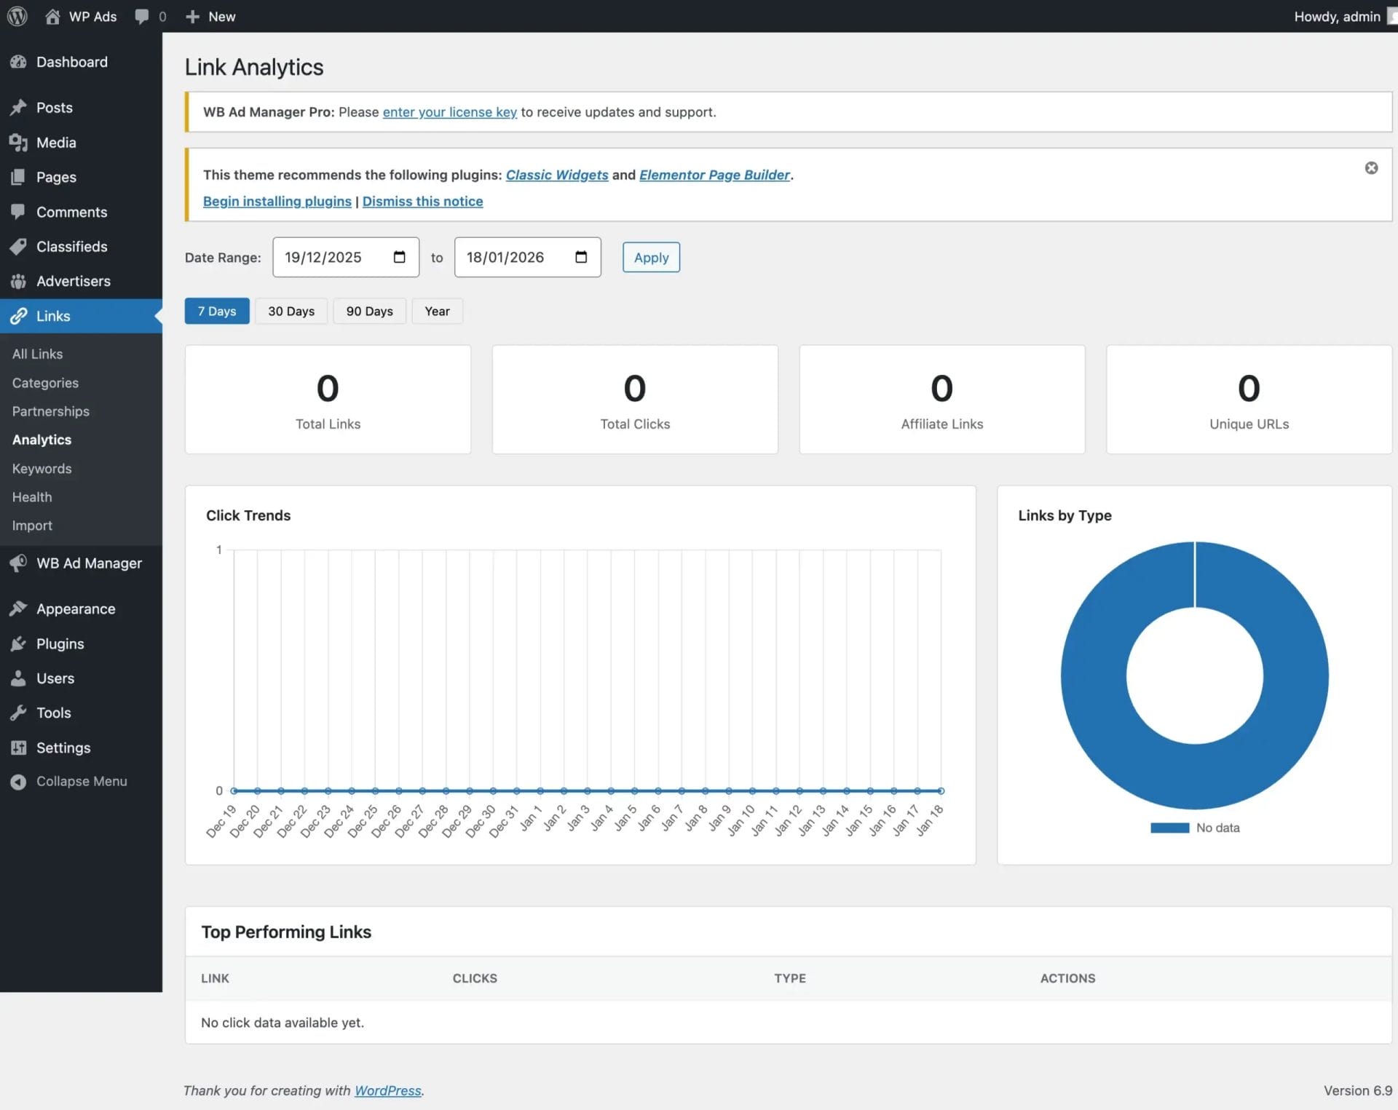Dismiss the theme plugin recommendation notice
This screenshot has width=1398, height=1110.
click(x=1371, y=168)
